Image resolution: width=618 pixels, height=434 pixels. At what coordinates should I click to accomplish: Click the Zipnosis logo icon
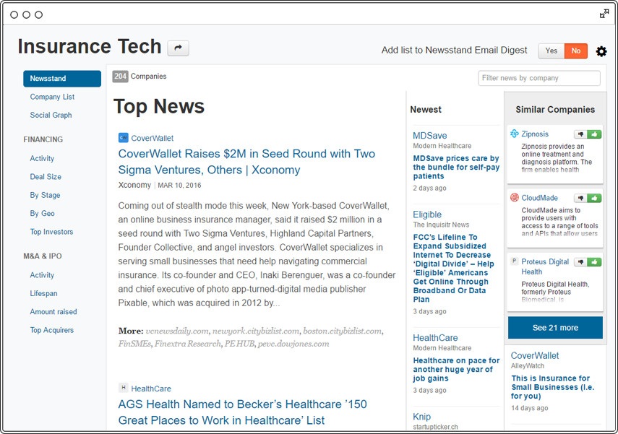click(x=515, y=134)
